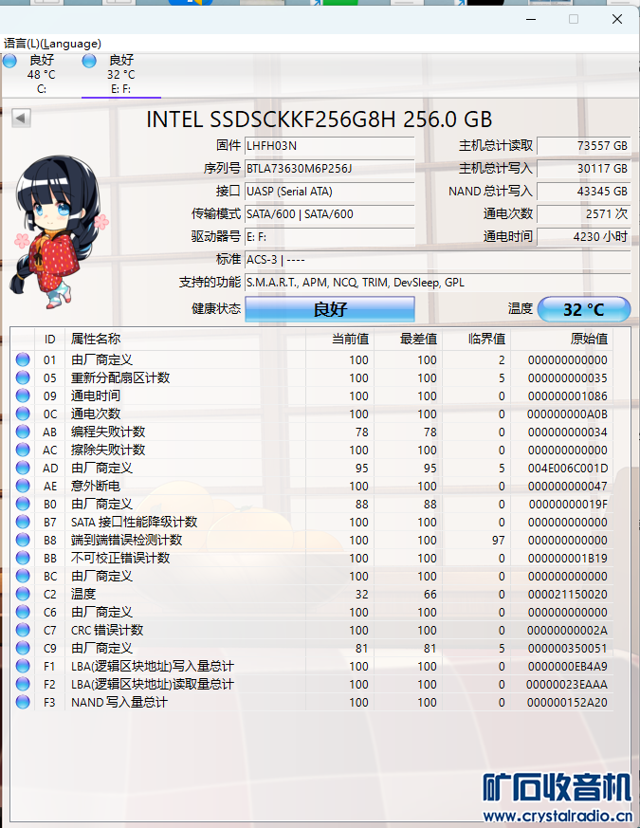Click the power-on count value 2571 次
This screenshot has width=640, height=828.
point(583,213)
